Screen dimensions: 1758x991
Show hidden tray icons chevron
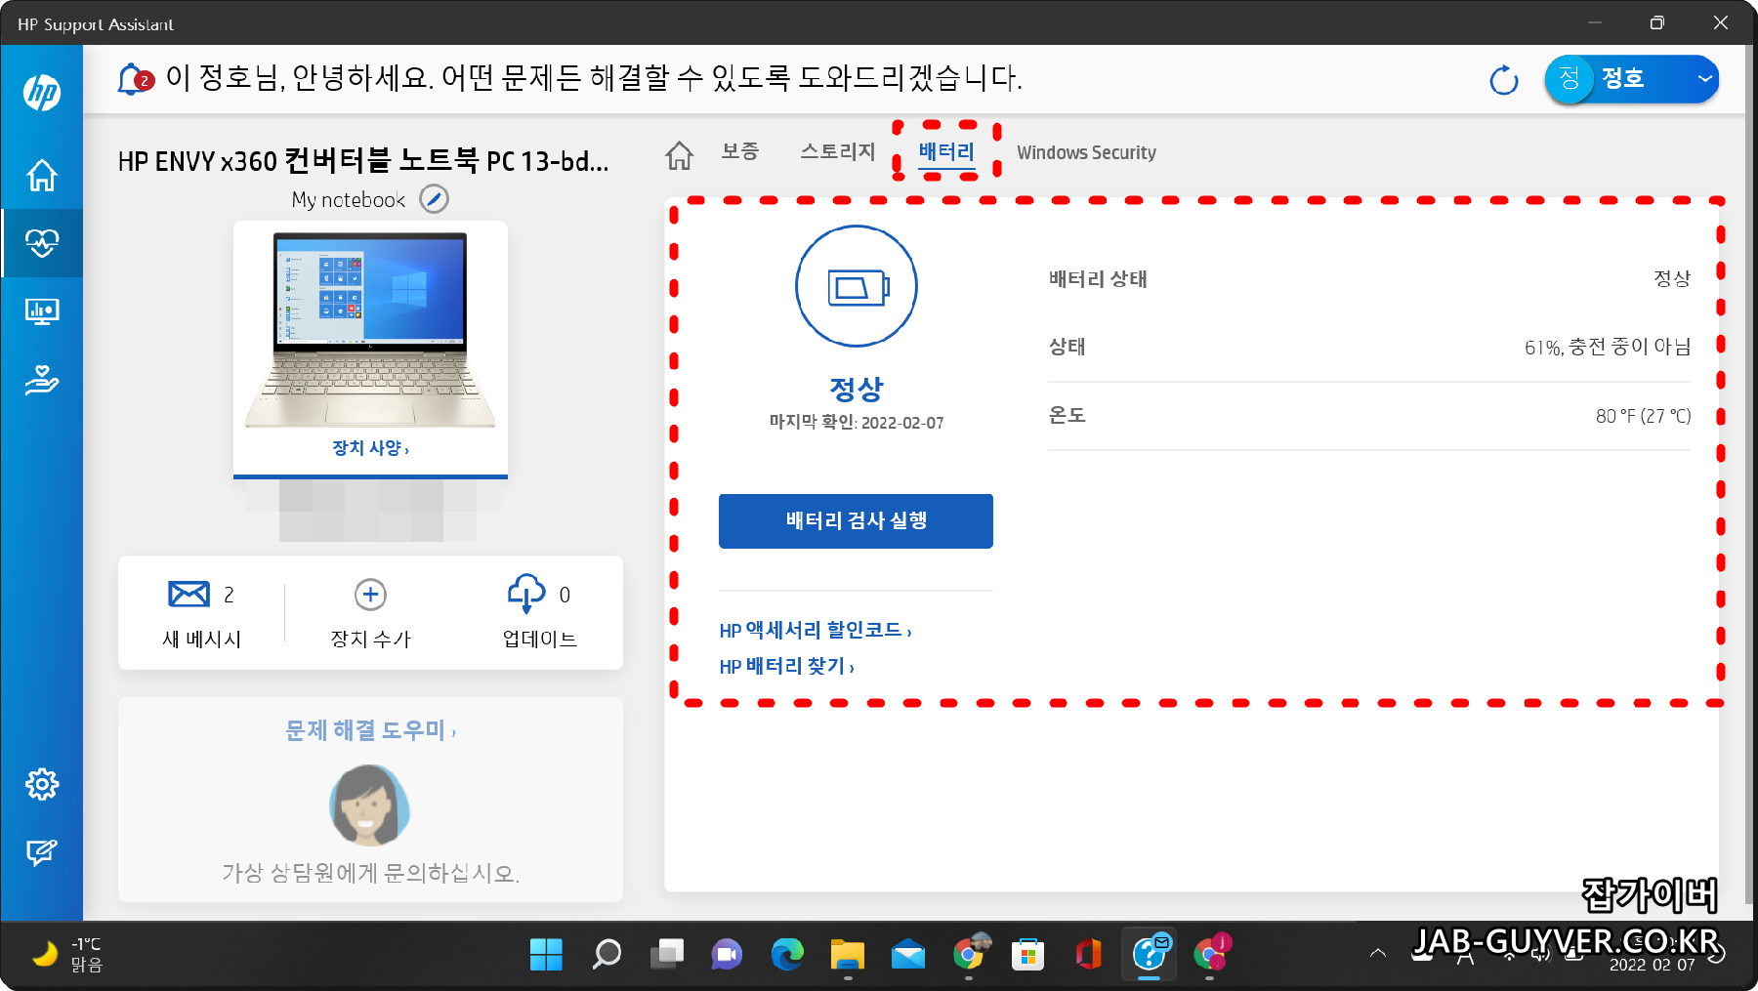click(x=1378, y=953)
